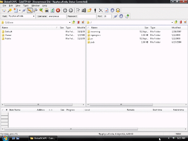The height and width of the screenshot is (141, 188).
Task: Go up a folder in local pane
Action: click(x=74, y=22)
